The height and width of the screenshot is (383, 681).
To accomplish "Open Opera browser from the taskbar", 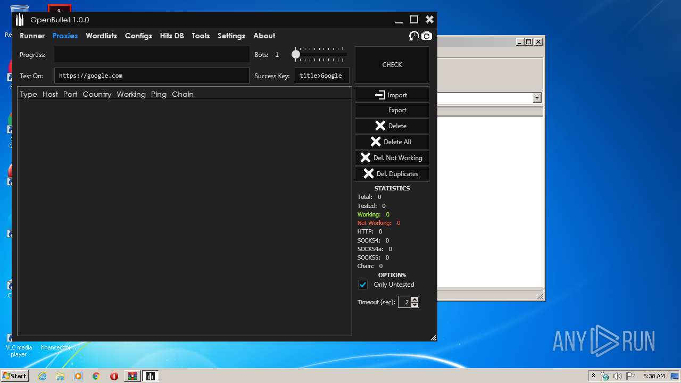I will [114, 376].
